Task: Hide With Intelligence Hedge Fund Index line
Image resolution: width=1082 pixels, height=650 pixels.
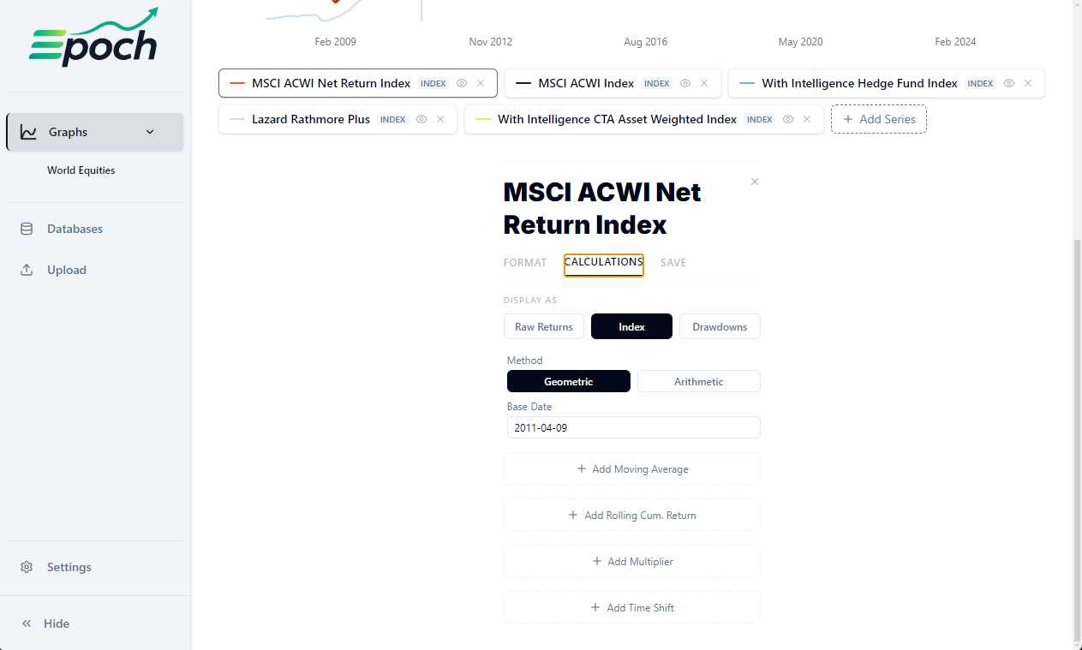Action: pyautogui.click(x=1009, y=83)
